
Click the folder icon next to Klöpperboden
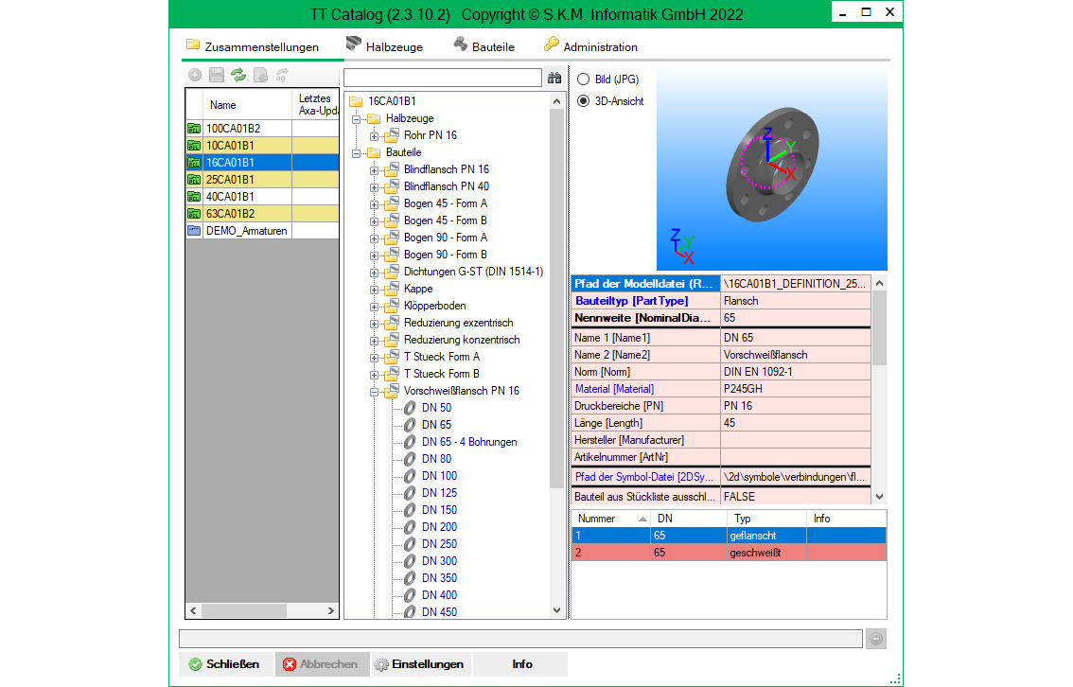(x=392, y=306)
